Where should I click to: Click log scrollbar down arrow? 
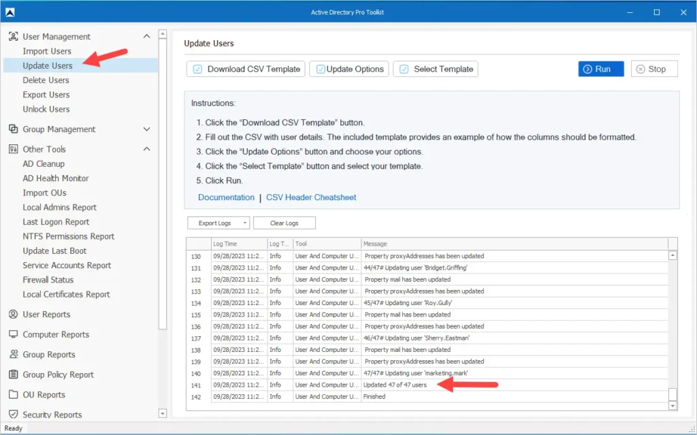click(672, 405)
